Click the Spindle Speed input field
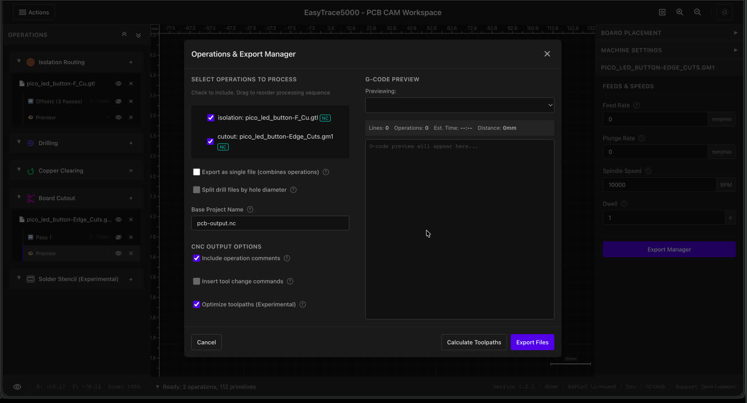Screen dimensions: 747x403 (660, 185)
